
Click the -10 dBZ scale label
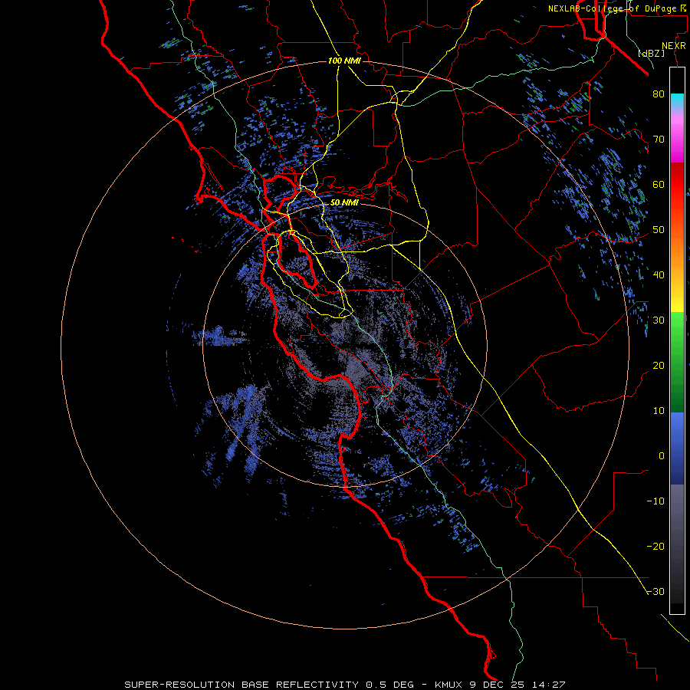[655, 501]
